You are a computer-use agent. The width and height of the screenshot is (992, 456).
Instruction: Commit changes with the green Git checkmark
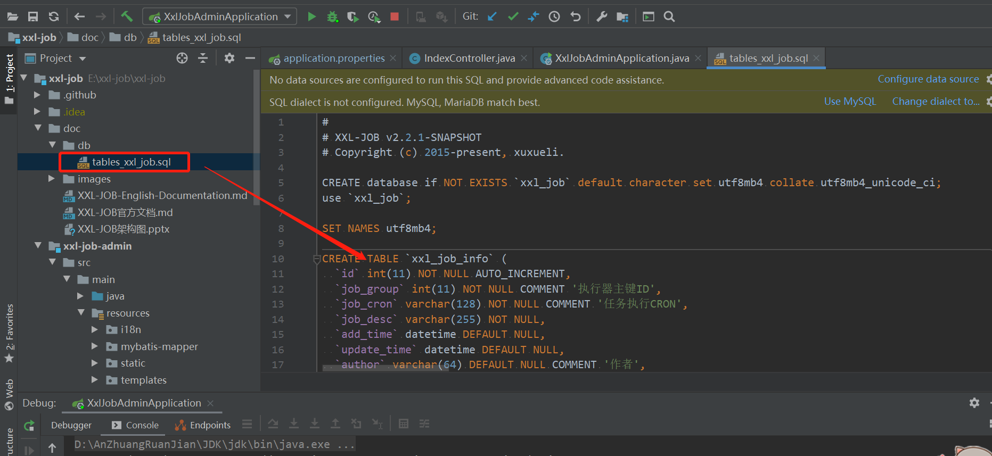coord(513,16)
